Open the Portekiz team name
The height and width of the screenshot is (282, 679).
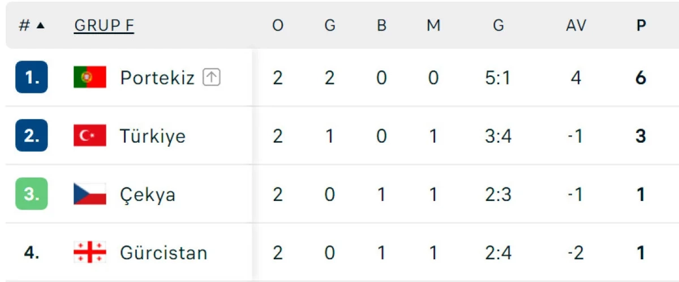point(157,78)
